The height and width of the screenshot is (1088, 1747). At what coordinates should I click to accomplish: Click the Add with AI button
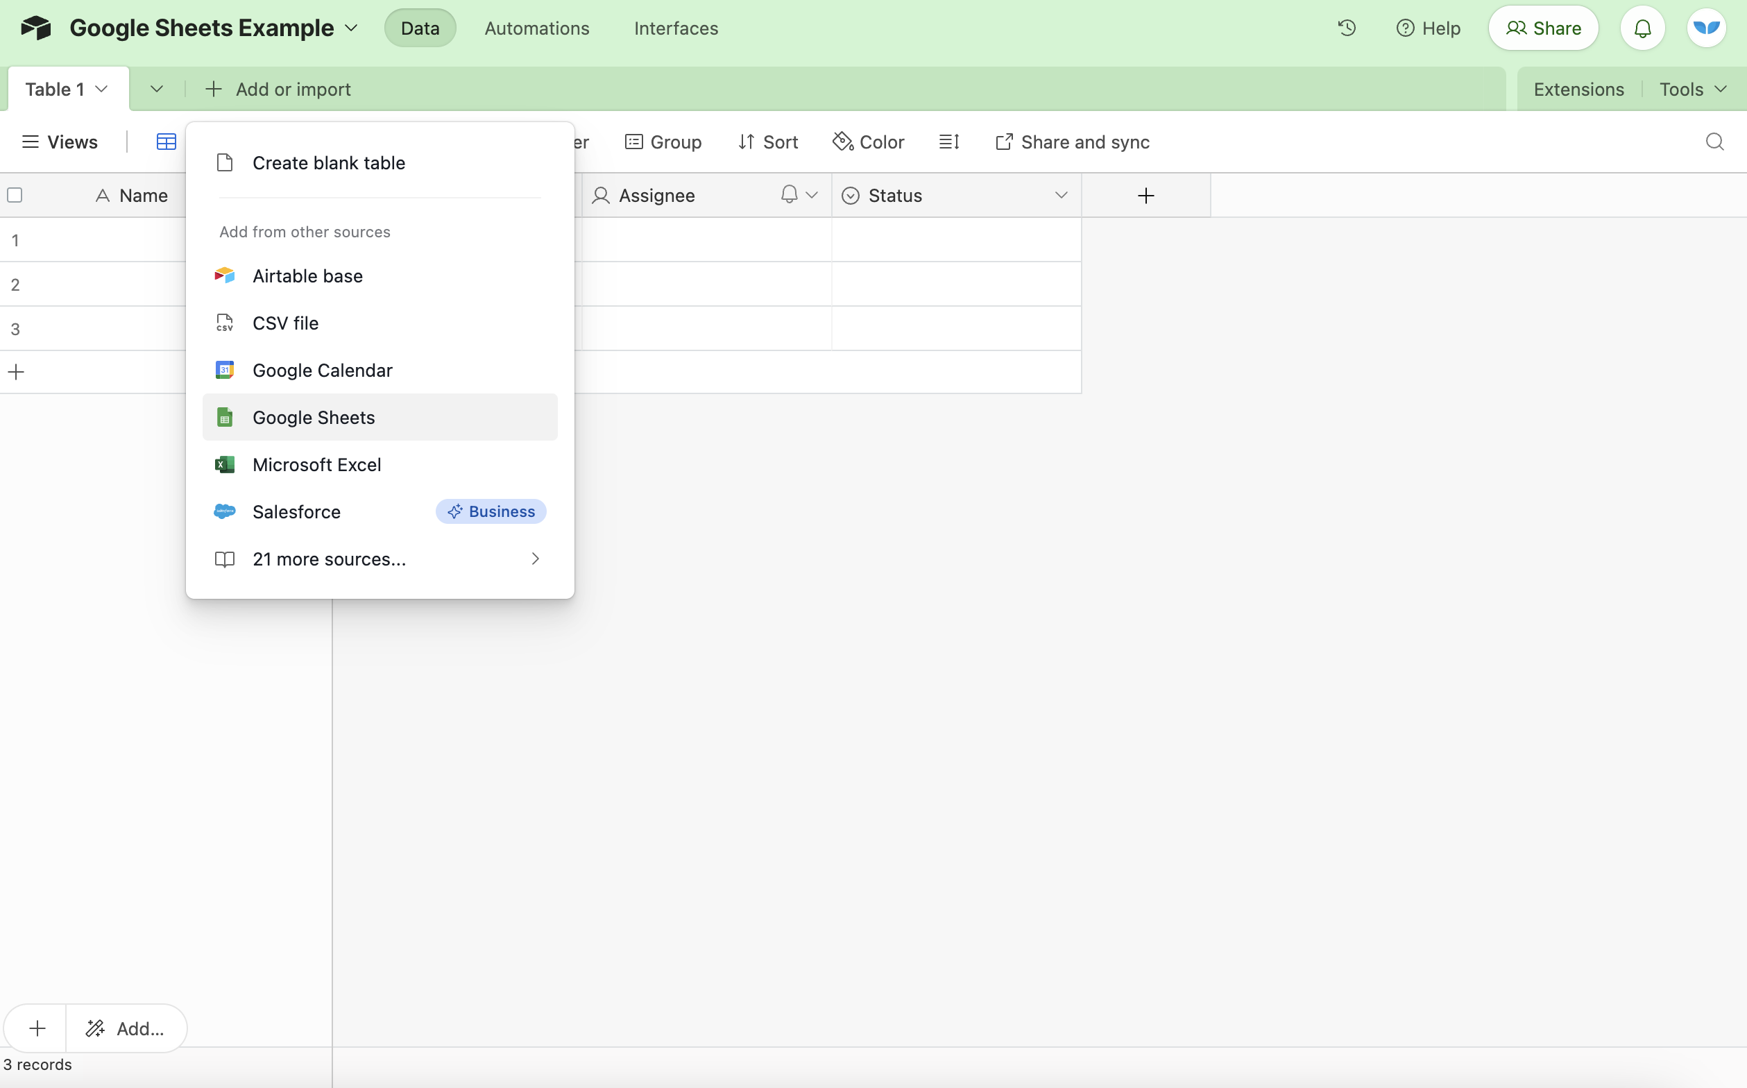coord(126,1028)
